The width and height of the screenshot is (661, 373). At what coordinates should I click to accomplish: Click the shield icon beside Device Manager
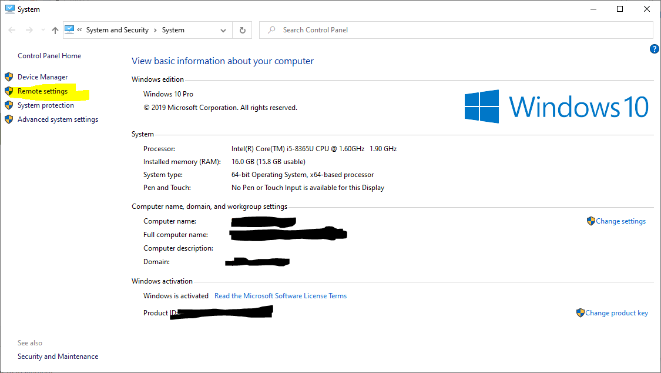pyautogui.click(x=9, y=77)
